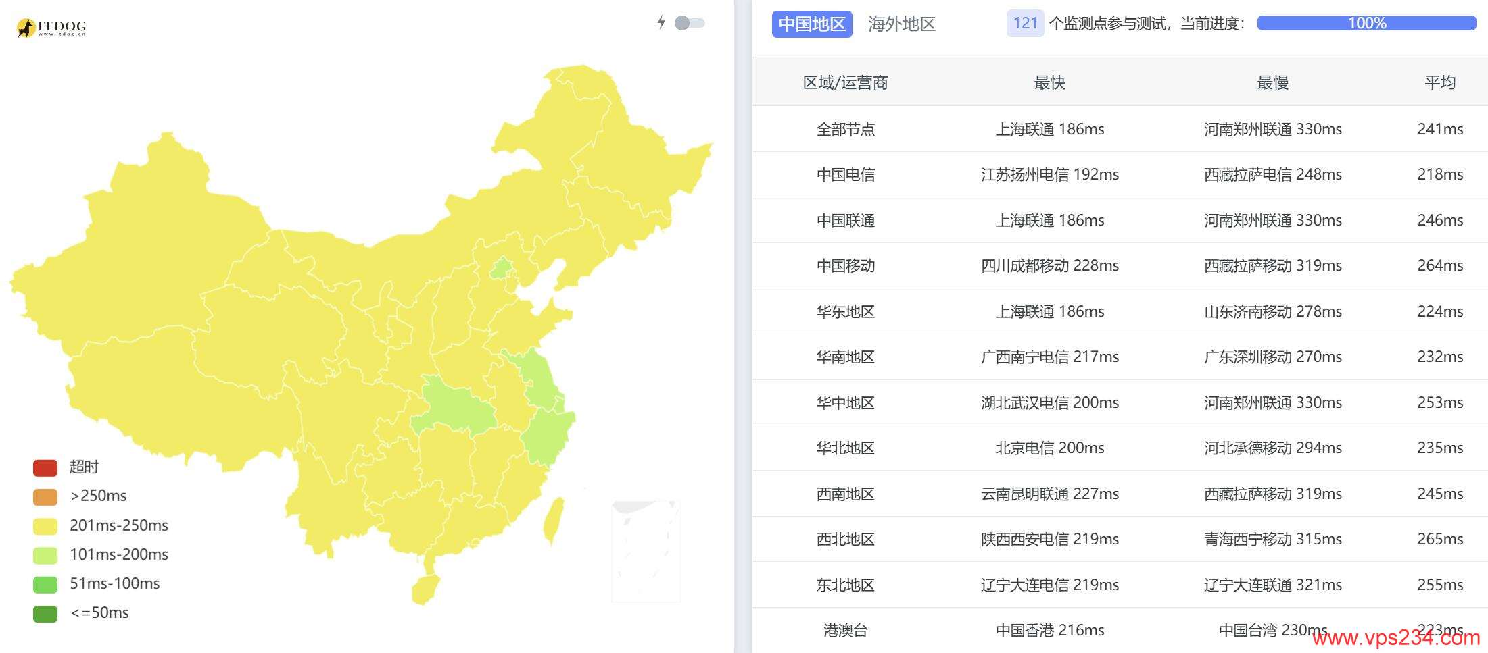Viewport: 1488px width, 653px height.
Task: Click the 最快 column header
Action: [x=1049, y=82]
